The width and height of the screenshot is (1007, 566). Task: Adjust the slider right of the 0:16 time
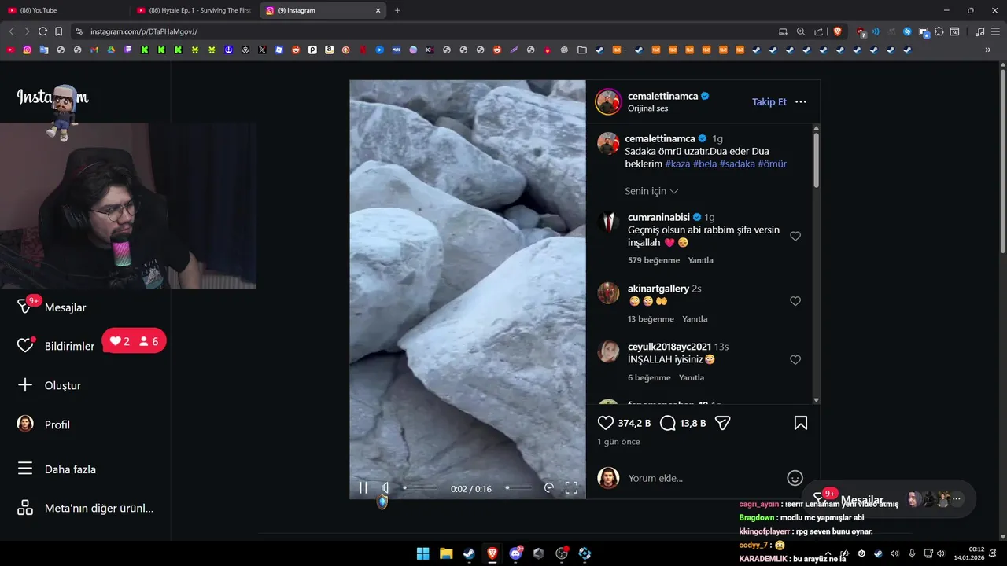(x=518, y=487)
